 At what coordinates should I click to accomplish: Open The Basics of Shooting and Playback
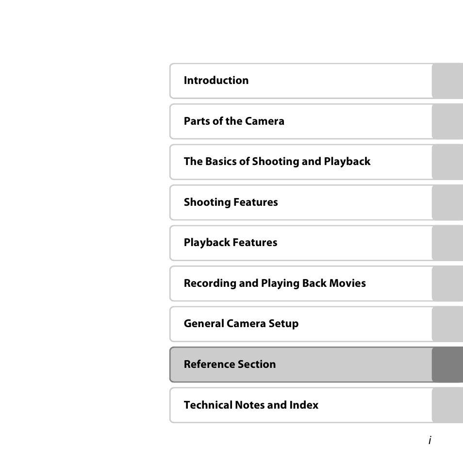[x=300, y=162]
